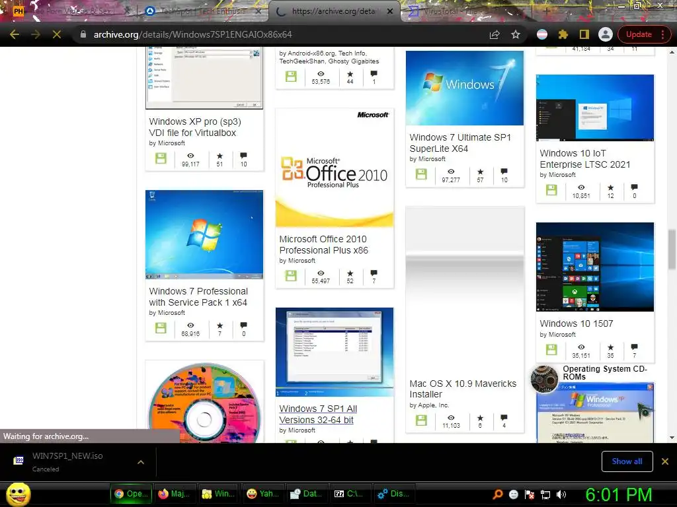This screenshot has width=677, height=507.
Task: Click the 6:01 PM taskbar clock
Action: click(x=618, y=494)
